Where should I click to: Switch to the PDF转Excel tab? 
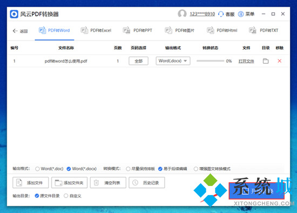(x=96, y=30)
